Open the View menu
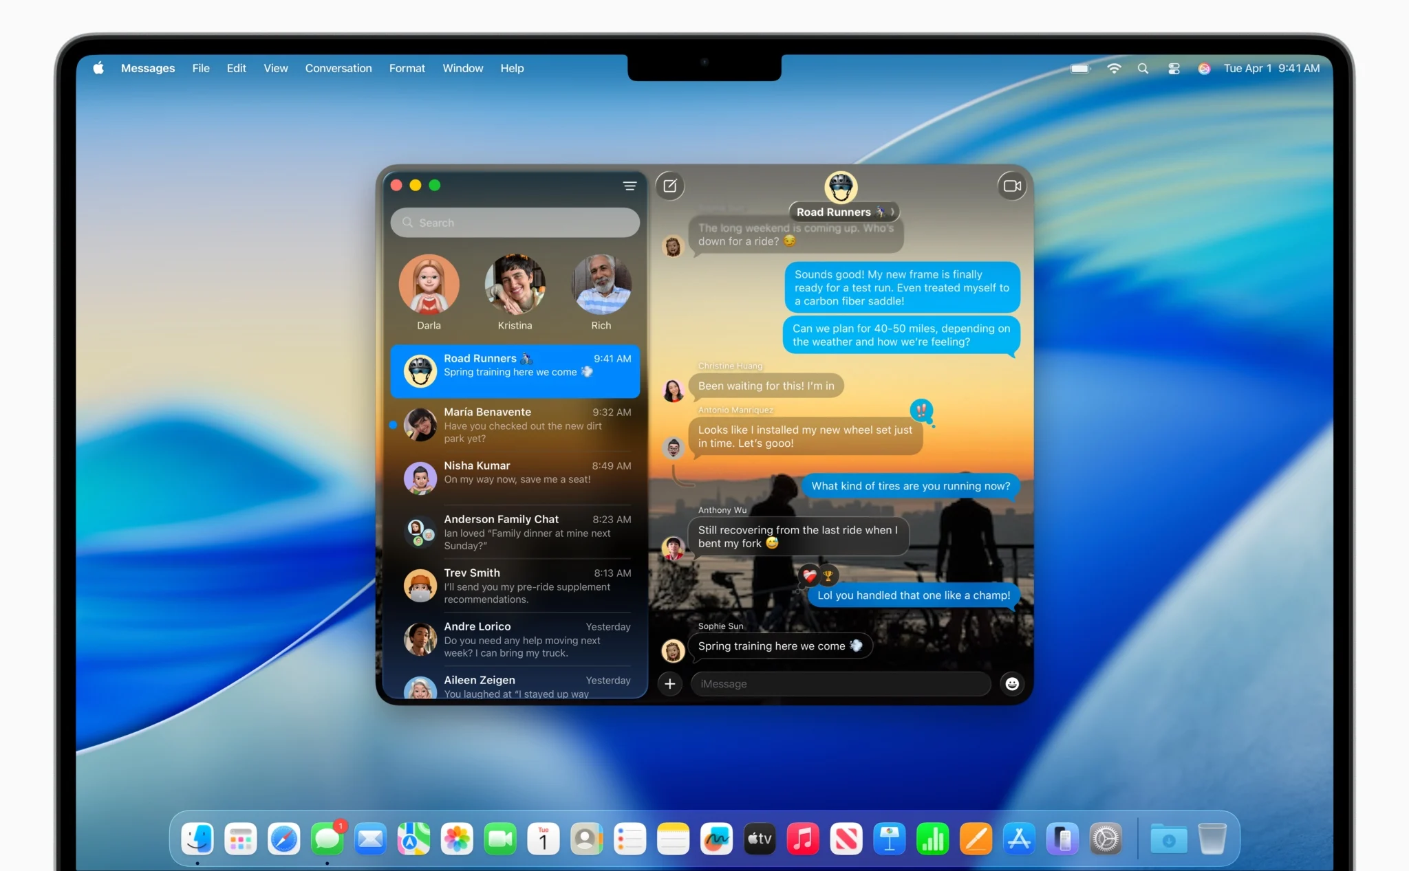Image resolution: width=1409 pixels, height=871 pixels. pyautogui.click(x=276, y=68)
